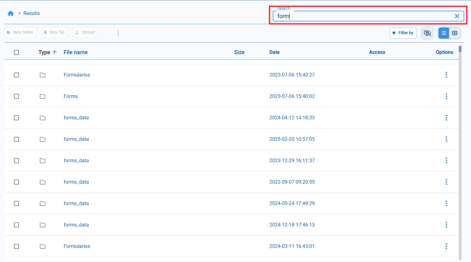Click folder icon of Forms row

click(x=43, y=96)
